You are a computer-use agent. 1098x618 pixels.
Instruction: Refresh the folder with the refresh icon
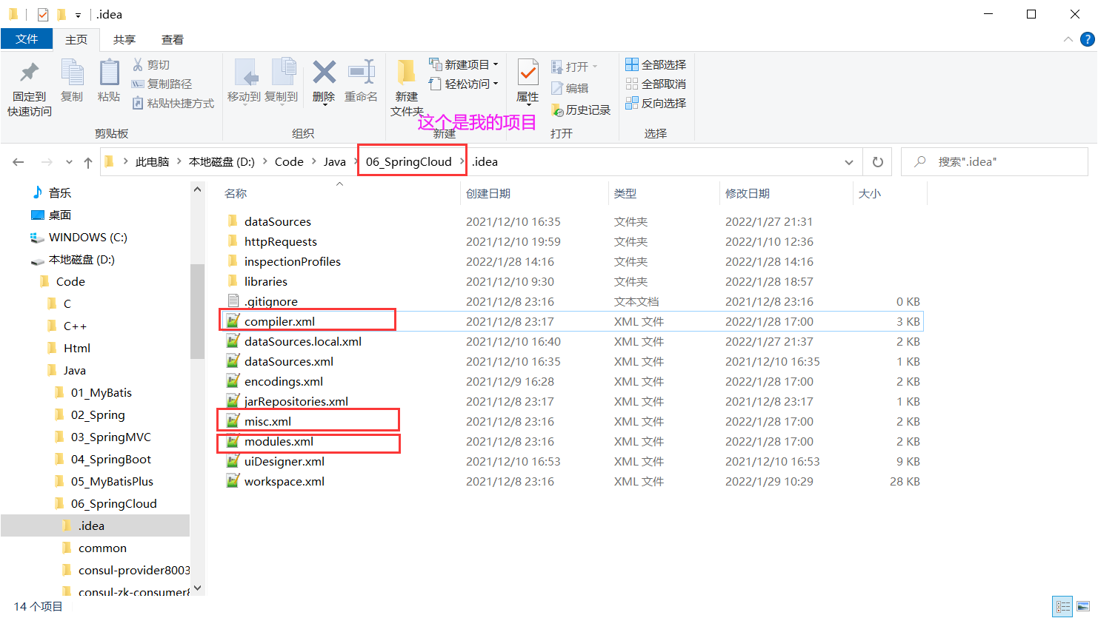[877, 161]
